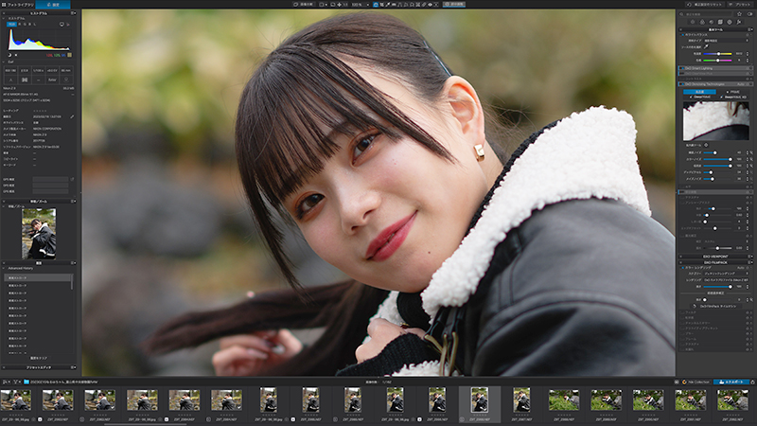Click the fit-to-screen zoom icon

coord(340,5)
